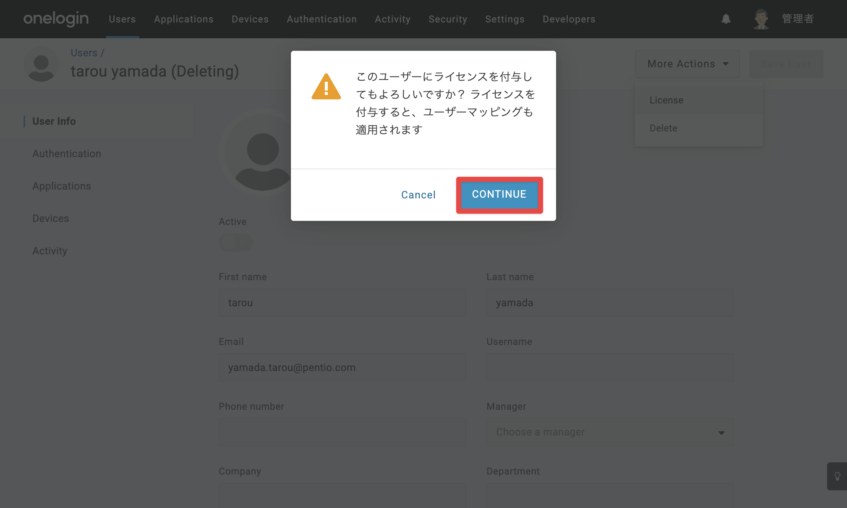Click the Department input field

[610, 495]
